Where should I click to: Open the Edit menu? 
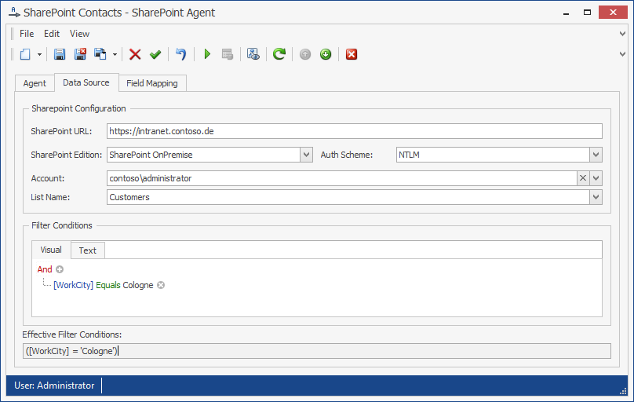52,34
